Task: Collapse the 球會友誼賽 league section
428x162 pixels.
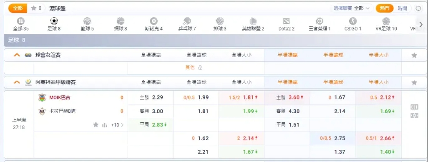Action: tap(17, 55)
